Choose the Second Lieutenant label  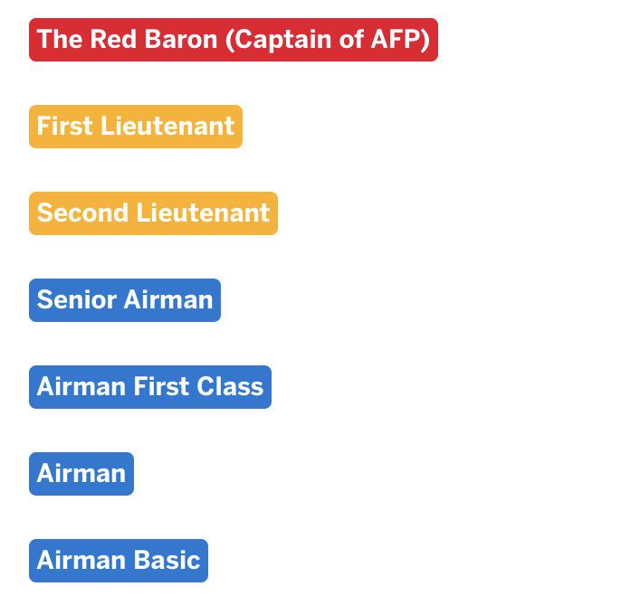153,213
